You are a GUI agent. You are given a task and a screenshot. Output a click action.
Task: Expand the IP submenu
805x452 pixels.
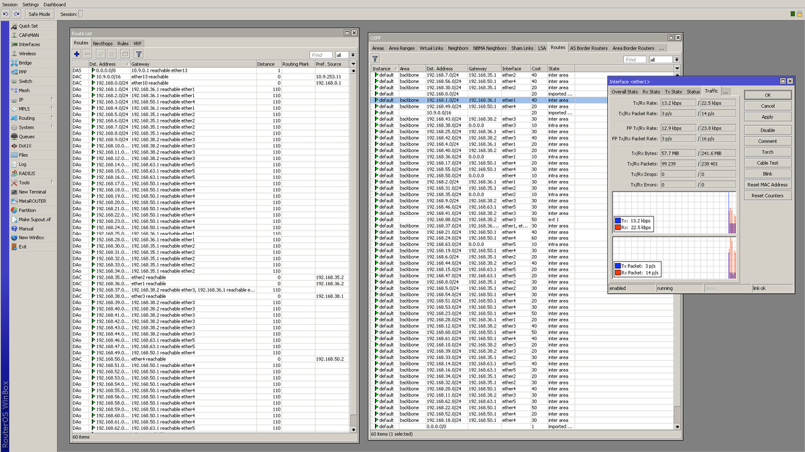coord(52,100)
